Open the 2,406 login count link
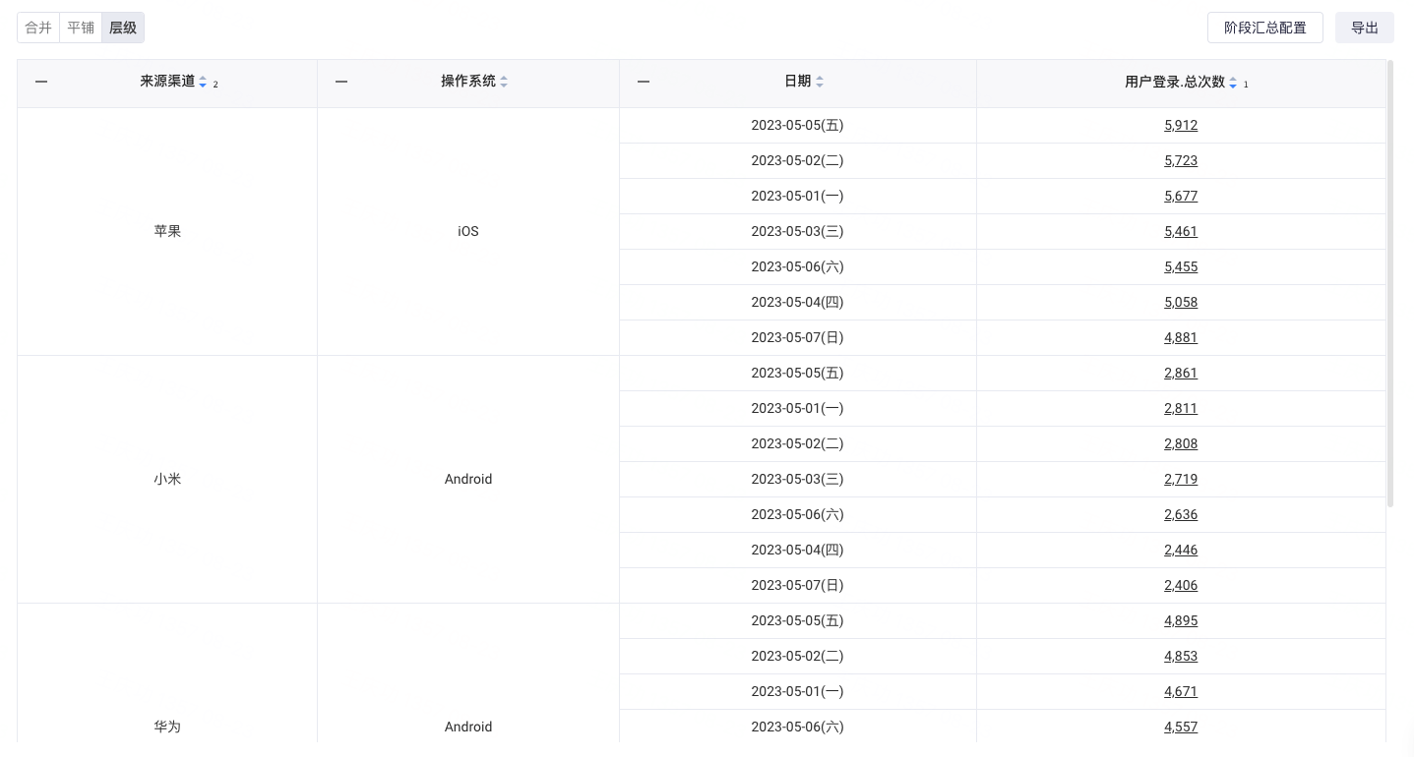Screen dimensions: 1414x757 point(1181,585)
